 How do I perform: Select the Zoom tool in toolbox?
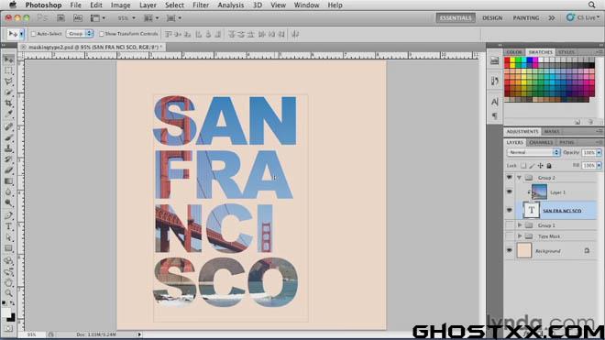(x=8, y=293)
